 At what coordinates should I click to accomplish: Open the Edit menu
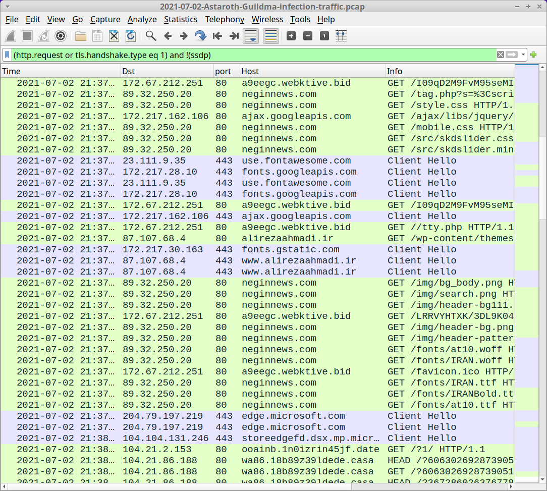pyautogui.click(x=33, y=20)
